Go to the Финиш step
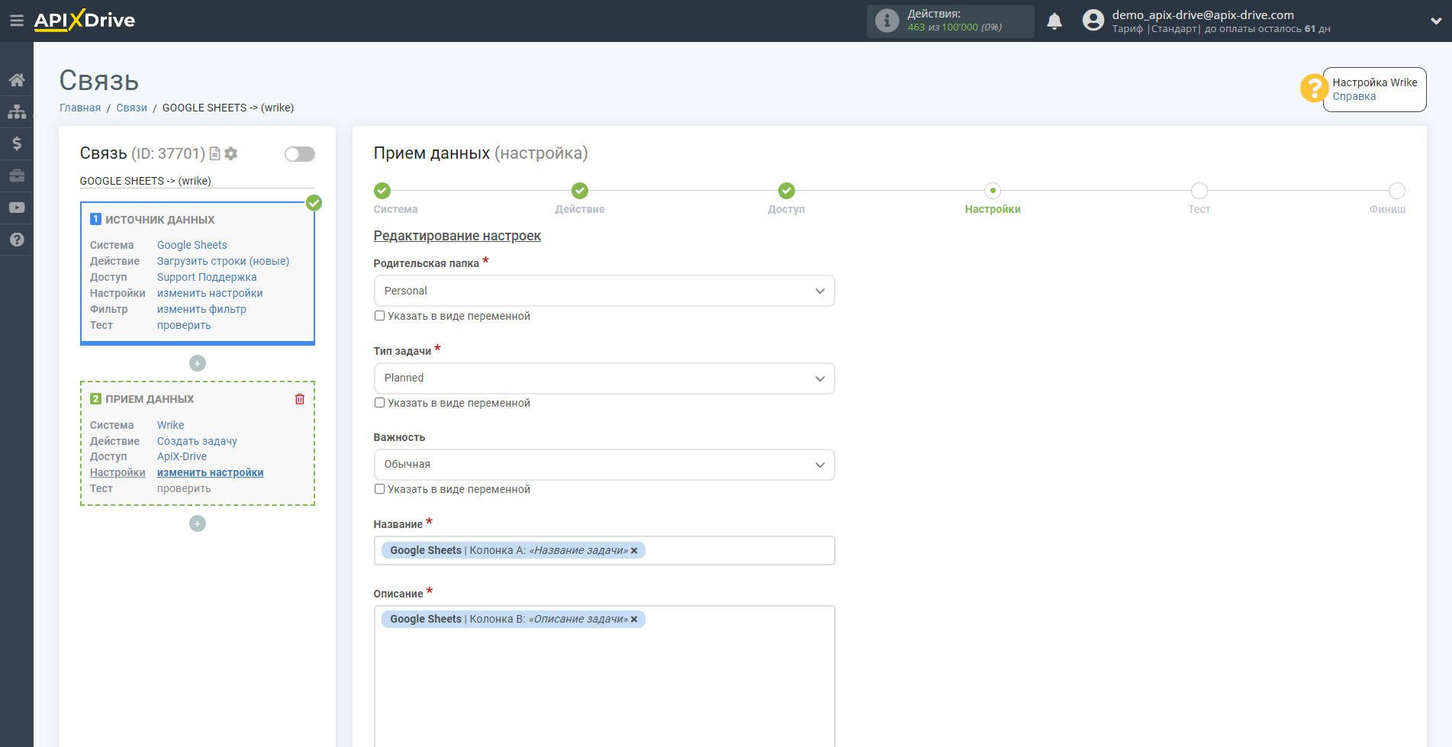This screenshot has height=747, width=1452. 1397,191
